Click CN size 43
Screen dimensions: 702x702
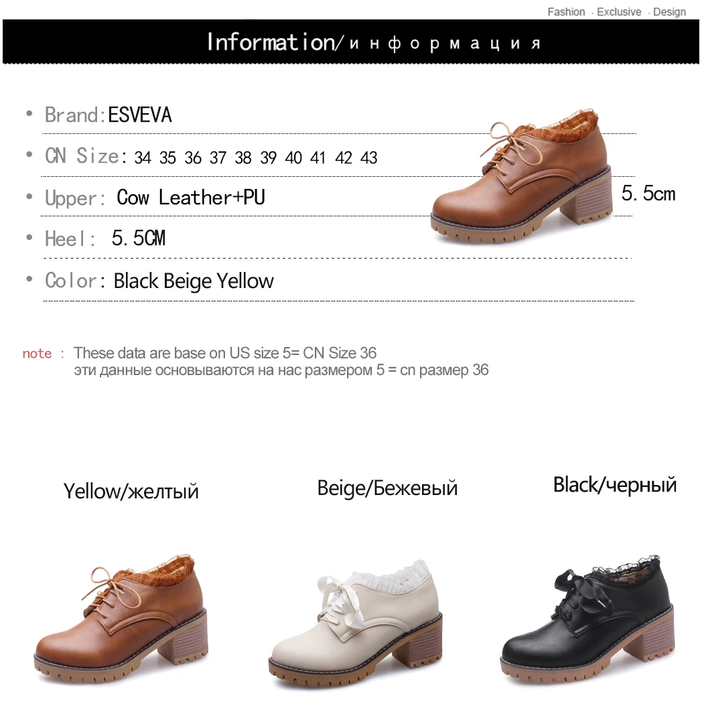click(369, 157)
